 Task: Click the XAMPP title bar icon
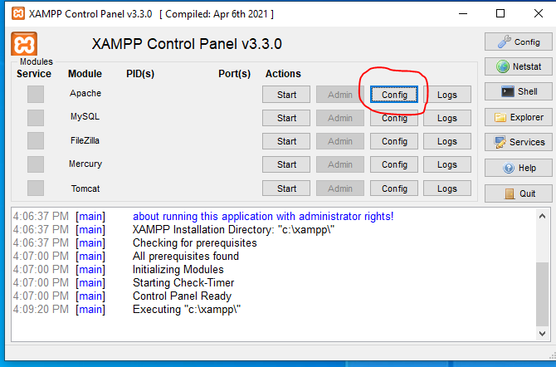click(x=18, y=14)
